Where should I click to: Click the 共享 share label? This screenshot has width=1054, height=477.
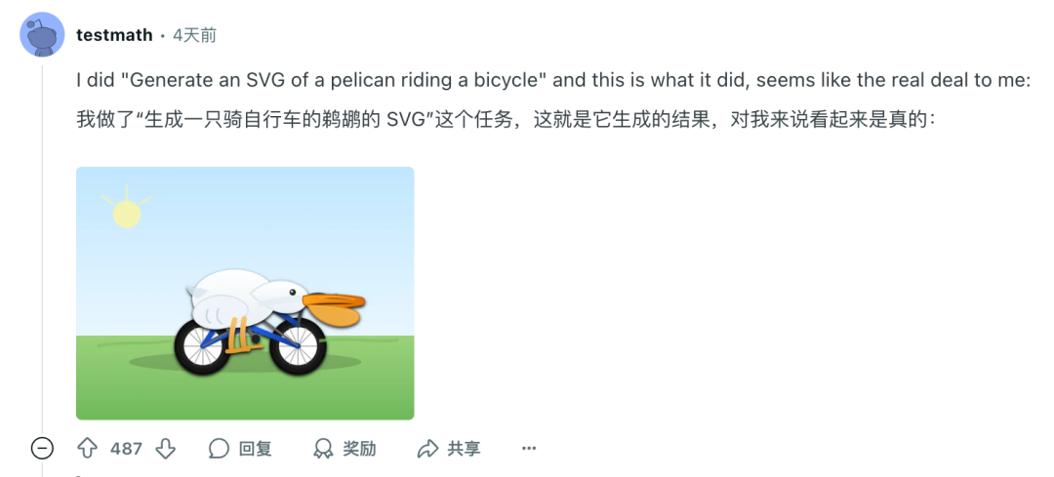(465, 448)
